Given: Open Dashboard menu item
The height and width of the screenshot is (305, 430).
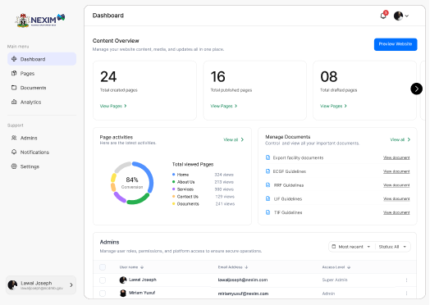Looking at the screenshot, I should click(x=42, y=59).
